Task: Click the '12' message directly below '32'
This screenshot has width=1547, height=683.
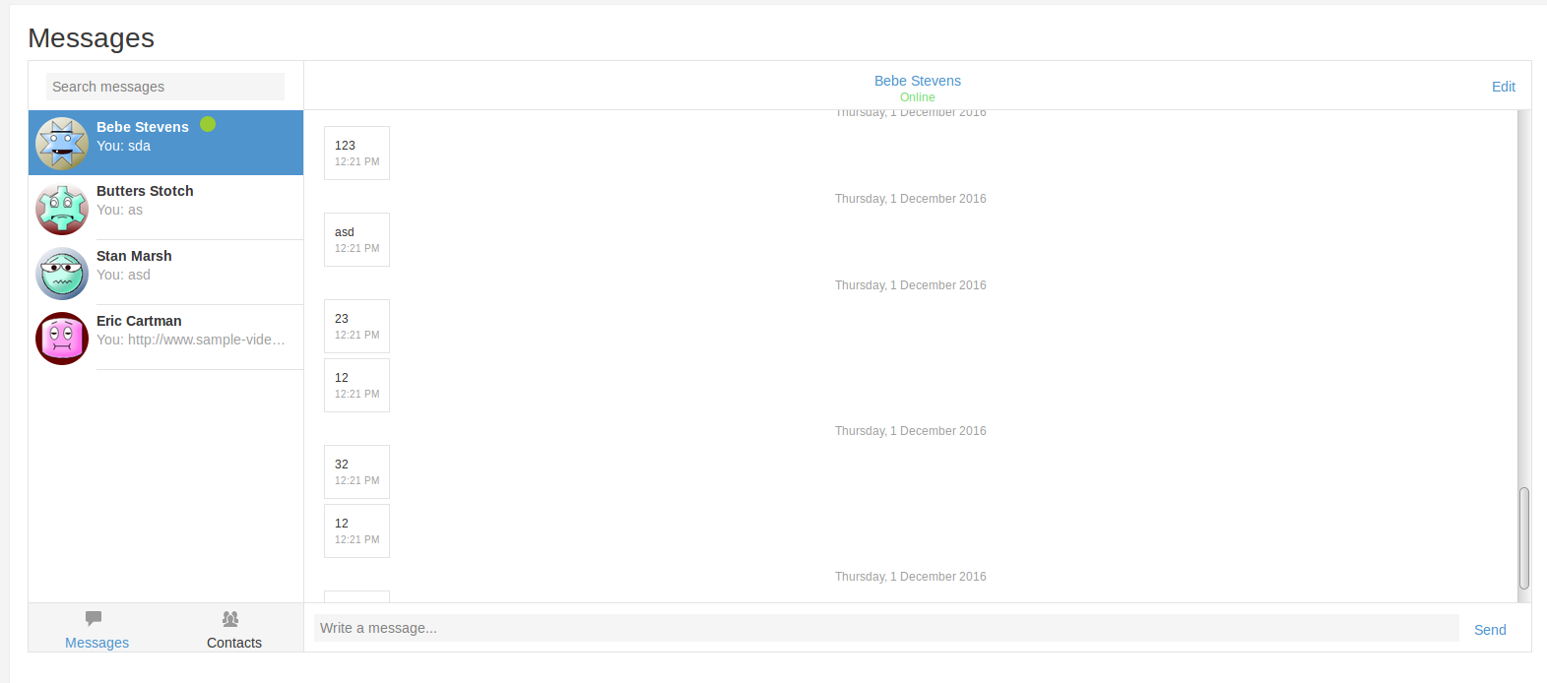Action: 356,530
